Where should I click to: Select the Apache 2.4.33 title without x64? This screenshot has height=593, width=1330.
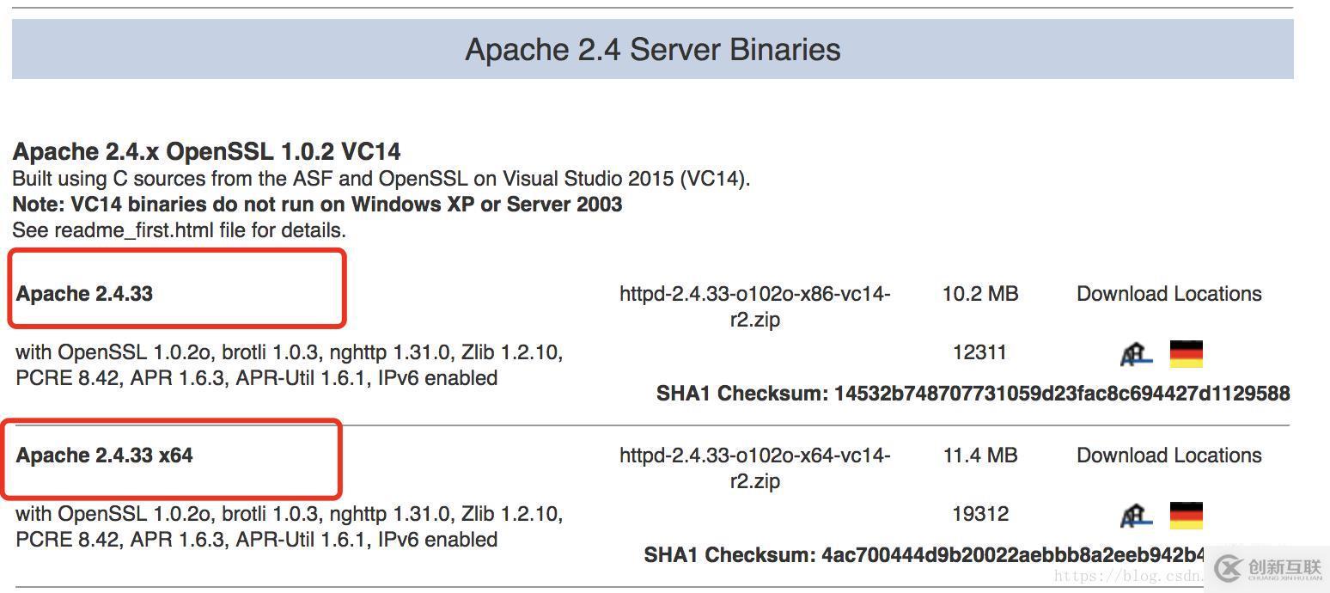coord(84,294)
